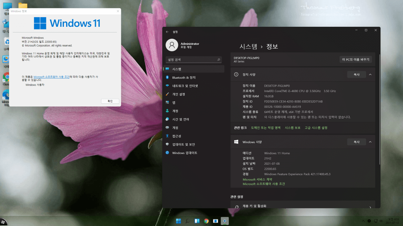Click 복사 button for Windows 사양
Image resolution: width=403 pixels, height=226 pixels.
pos(356,142)
